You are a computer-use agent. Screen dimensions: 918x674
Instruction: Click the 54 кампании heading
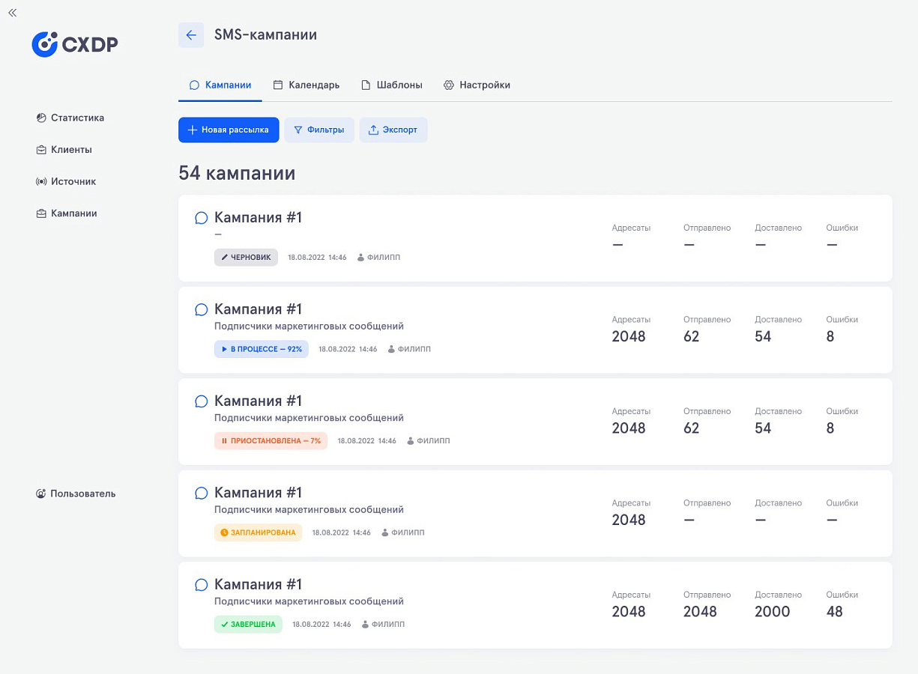click(x=237, y=174)
